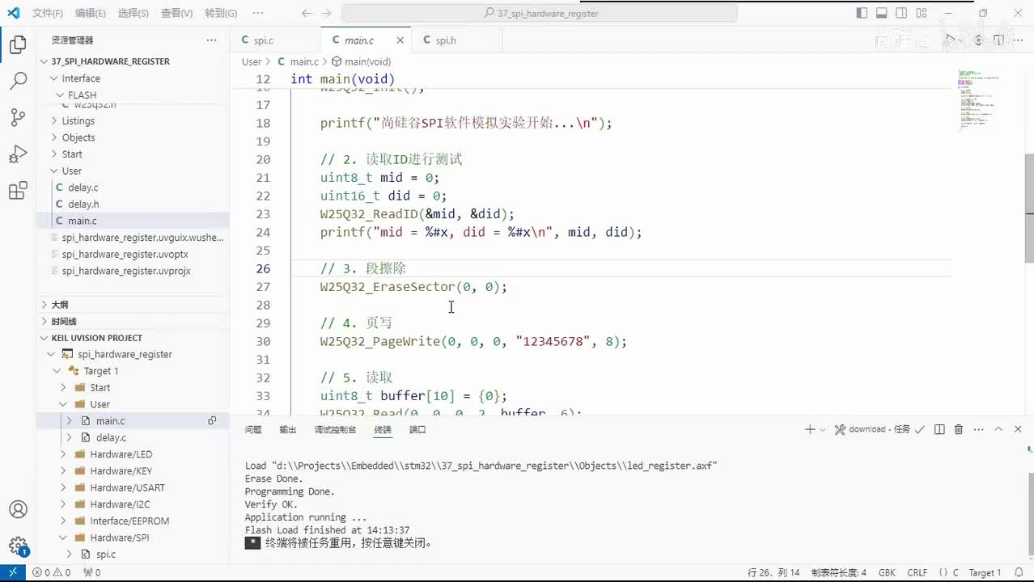The width and height of the screenshot is (1034, 582).
Task: Click the command center search box
Action: point(540,13)
